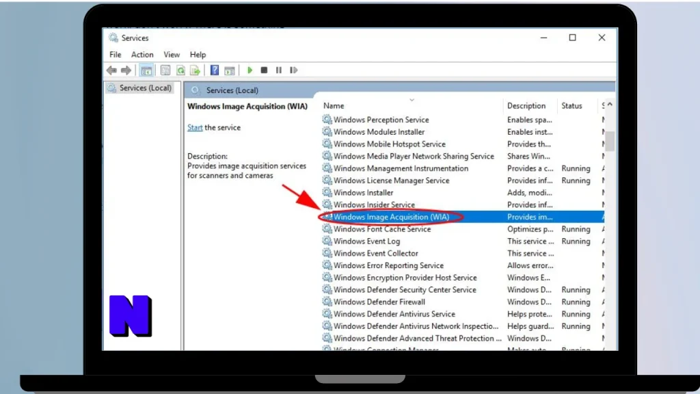This screenshot has height=394, width=700.
Task: Click gear icon of Windows Perception Service
Action: (x=327, y=119)
